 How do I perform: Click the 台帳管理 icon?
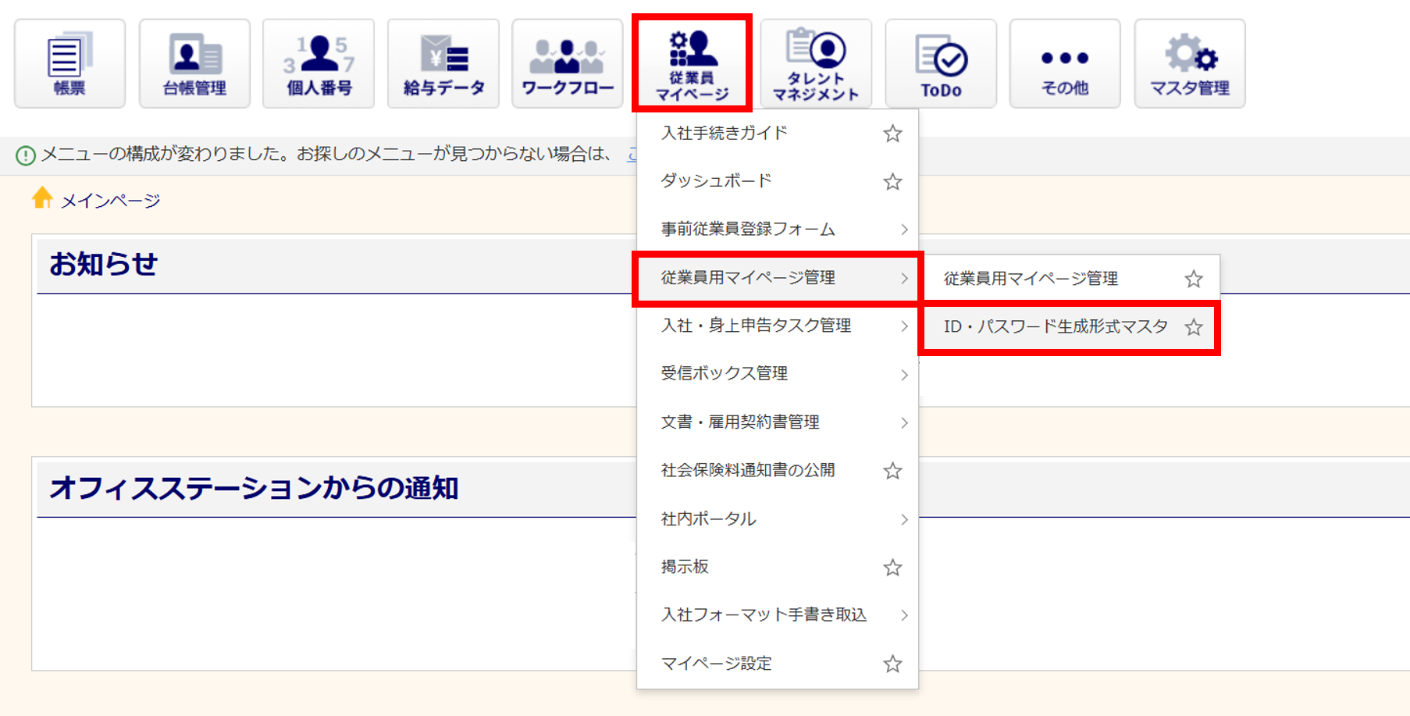pyautogui.click(x=194, y=63)
